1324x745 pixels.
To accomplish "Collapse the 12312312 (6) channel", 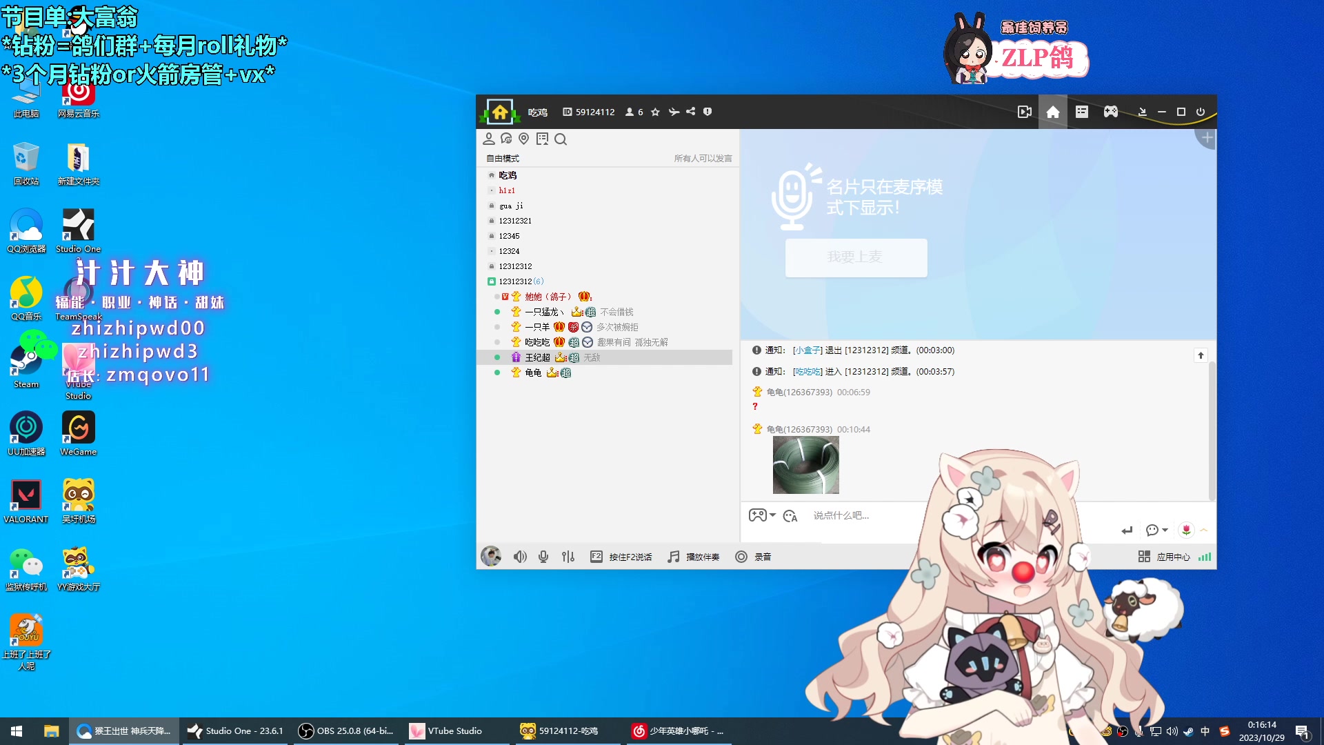I will pos(492,281).
